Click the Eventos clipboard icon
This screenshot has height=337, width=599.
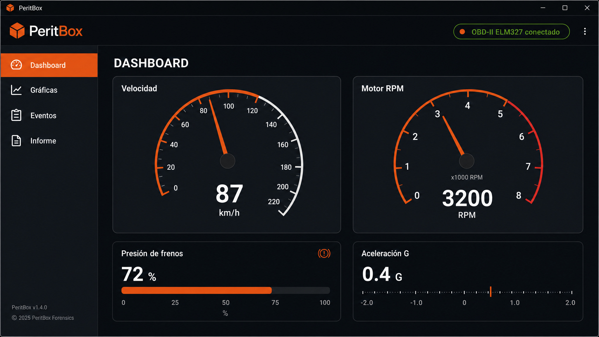[16, 115]
